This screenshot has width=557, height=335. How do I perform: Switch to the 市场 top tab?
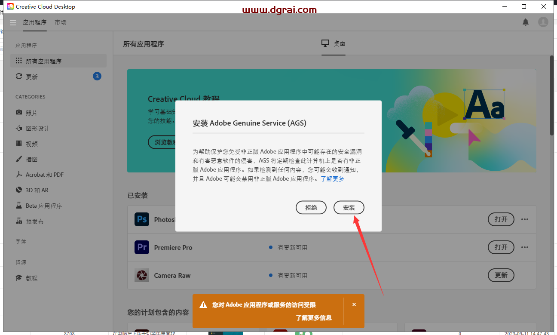tap(61, 22)
